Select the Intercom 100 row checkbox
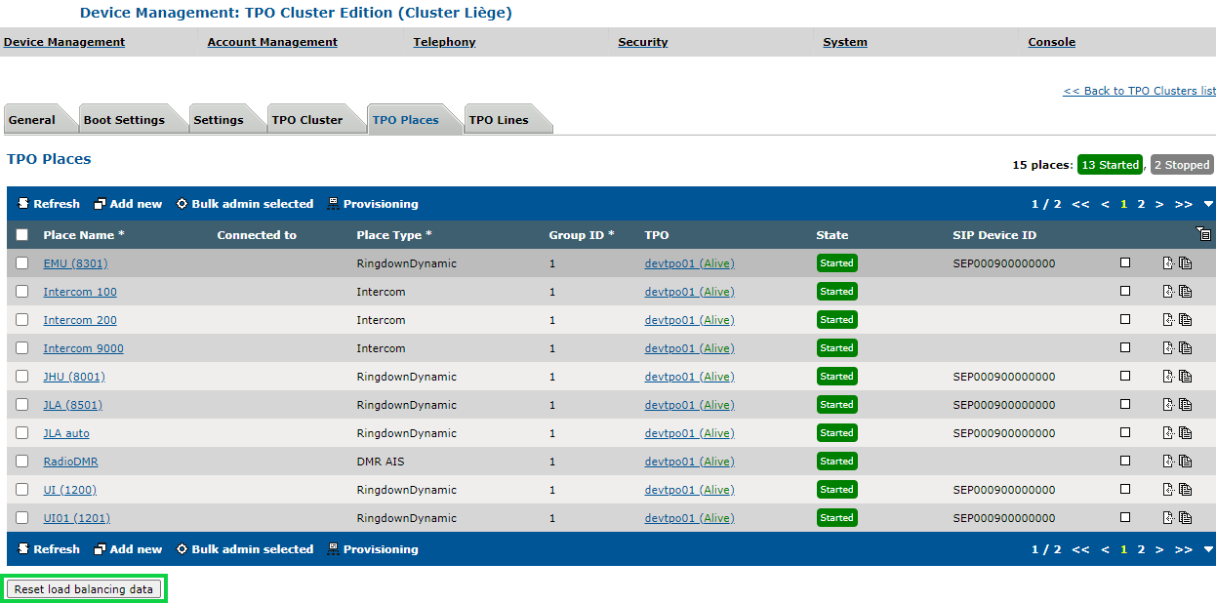Image resolution: width=1216 pixels, height=603 pixels. click(x=21, y=292)
